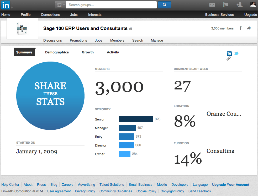Switch to the Demographics statistics tab
The width and height of the screenshot is (258, 196).
pos(57,52)
